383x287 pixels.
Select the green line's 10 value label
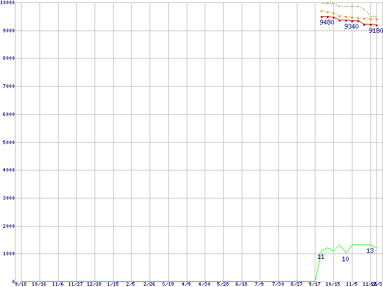click(345, 259)
